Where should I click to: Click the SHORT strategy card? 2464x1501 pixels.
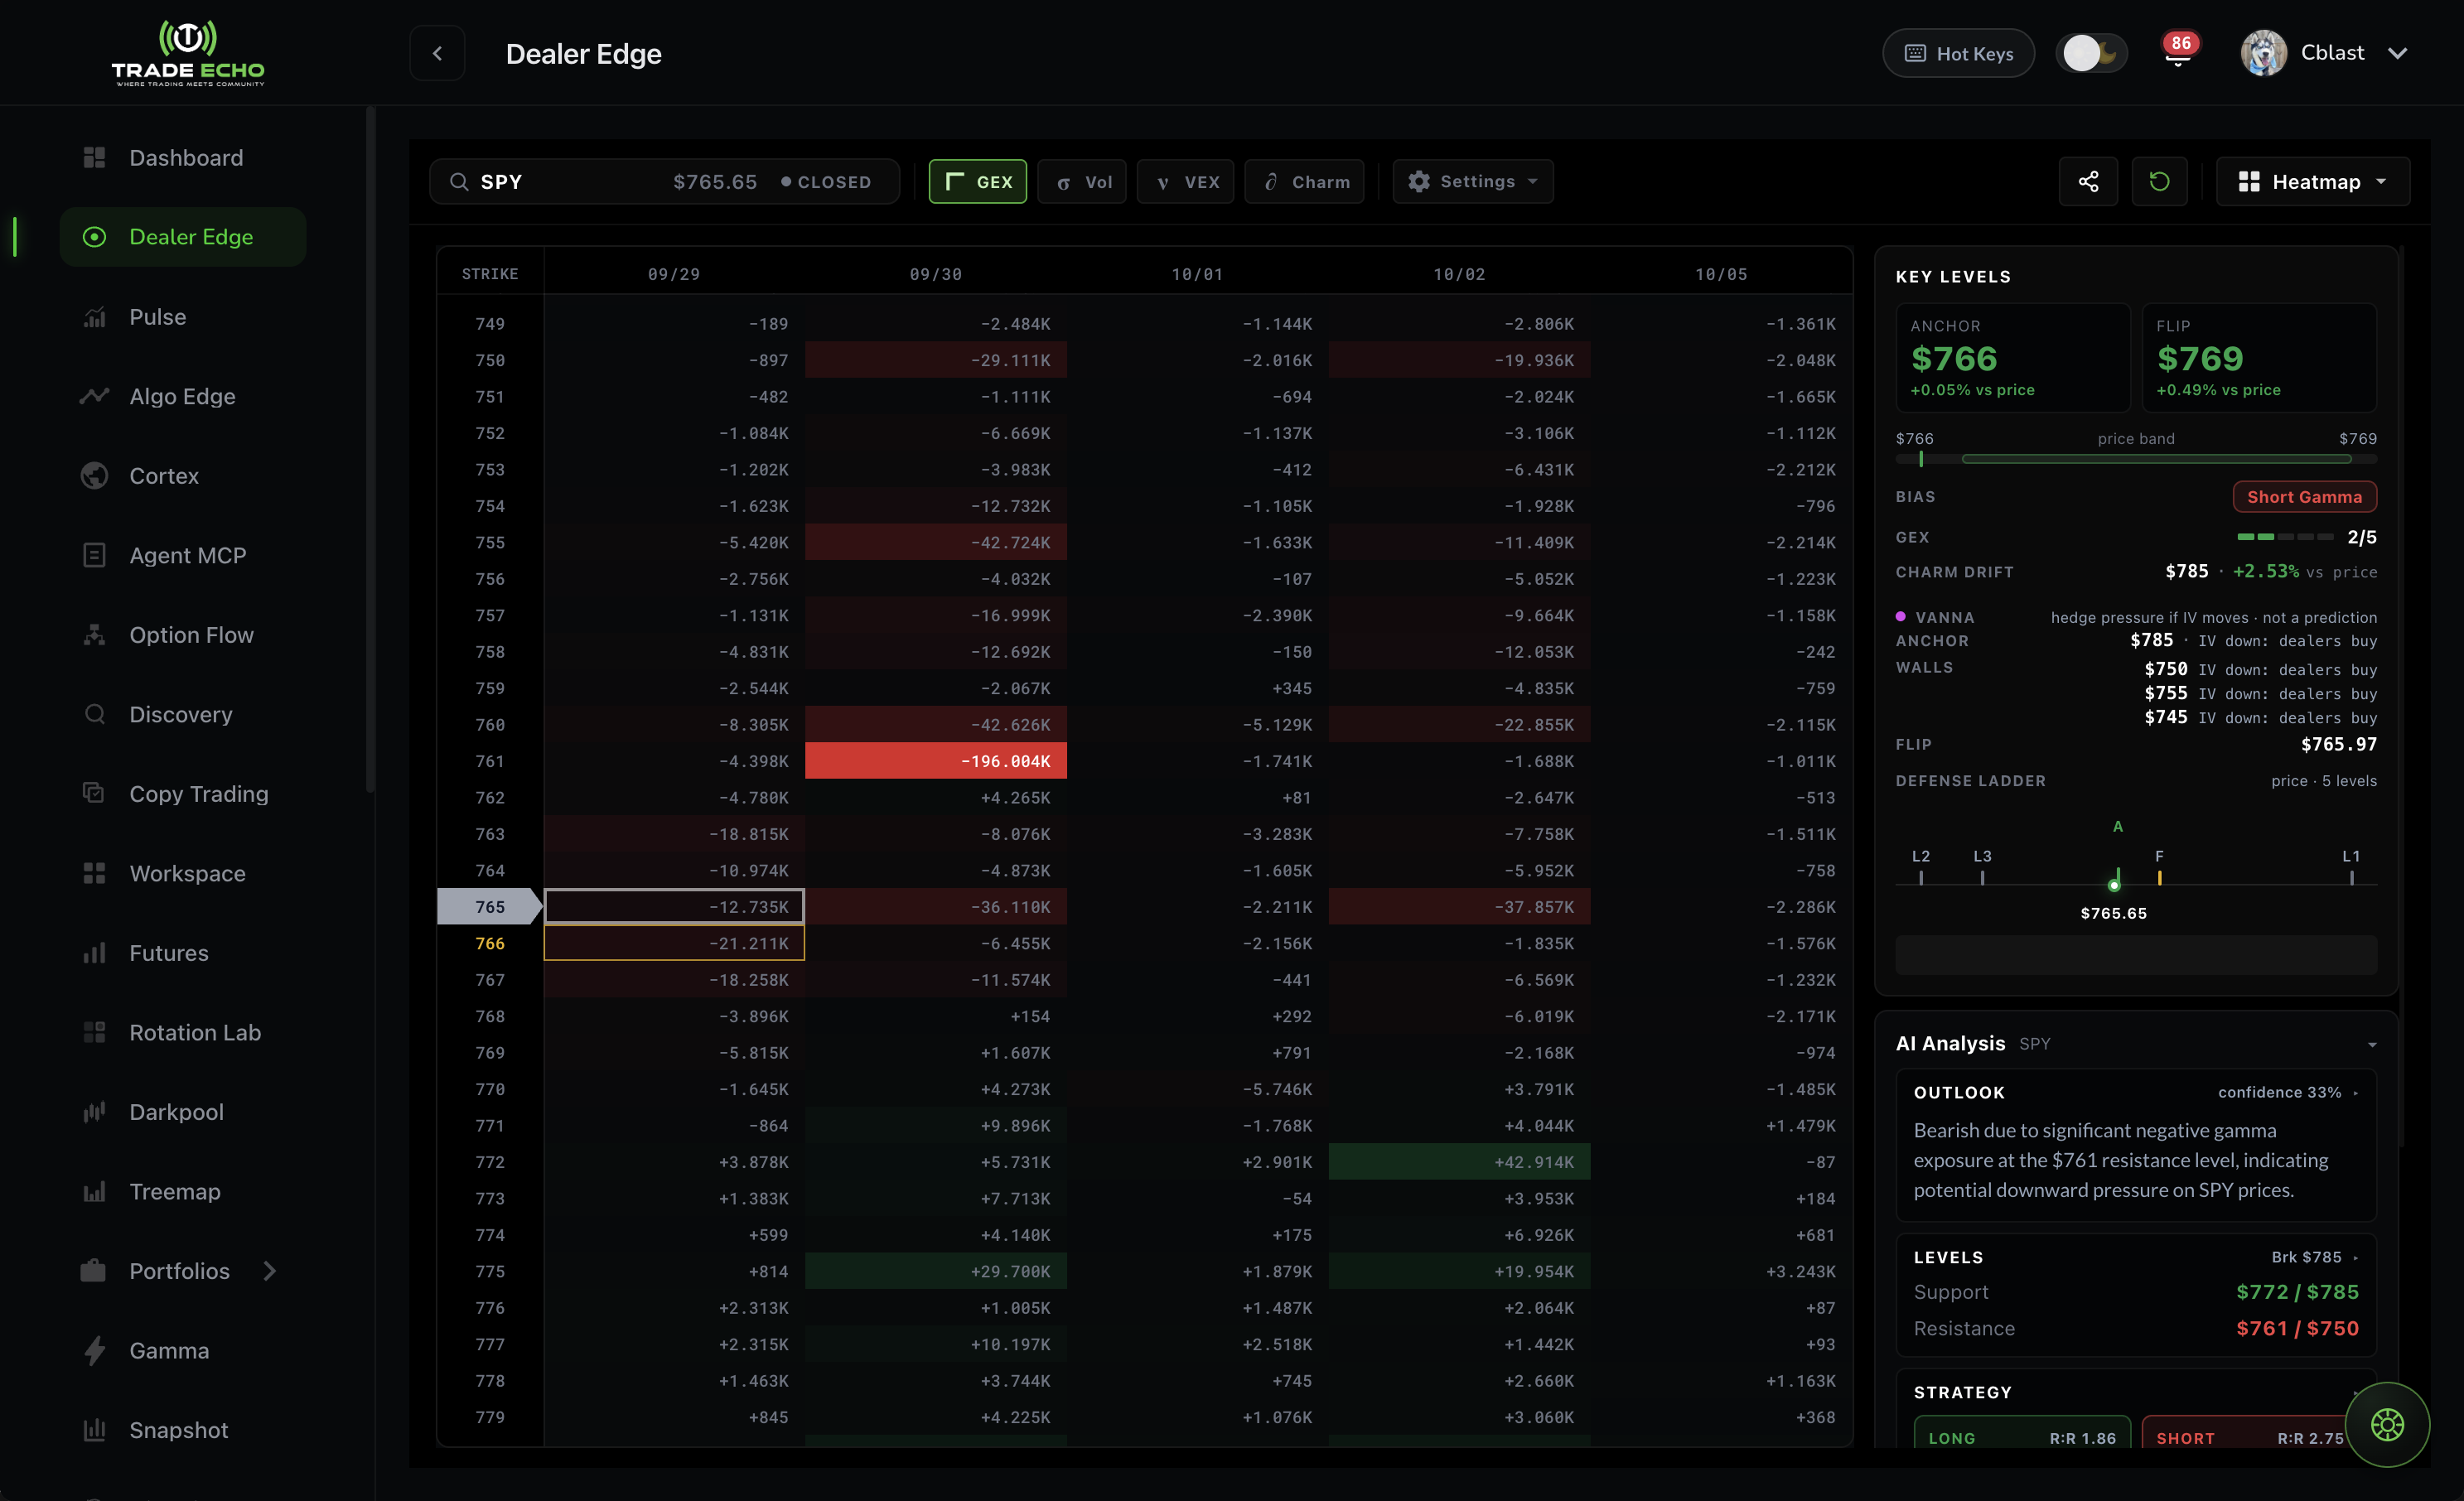(2250, 1432)
